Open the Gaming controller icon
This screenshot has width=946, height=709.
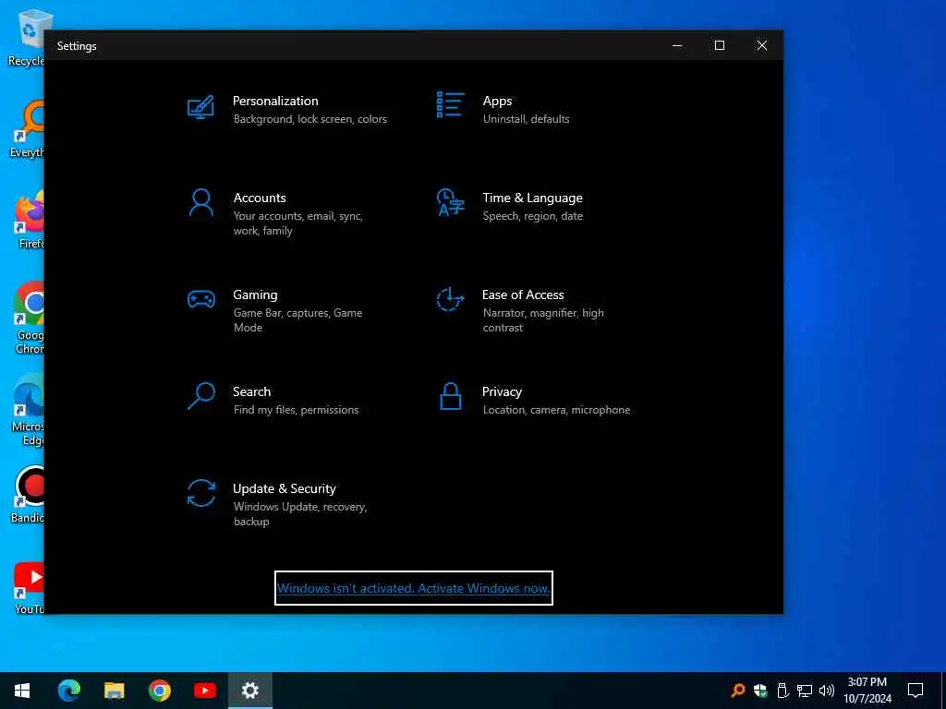tap(200, 299)
